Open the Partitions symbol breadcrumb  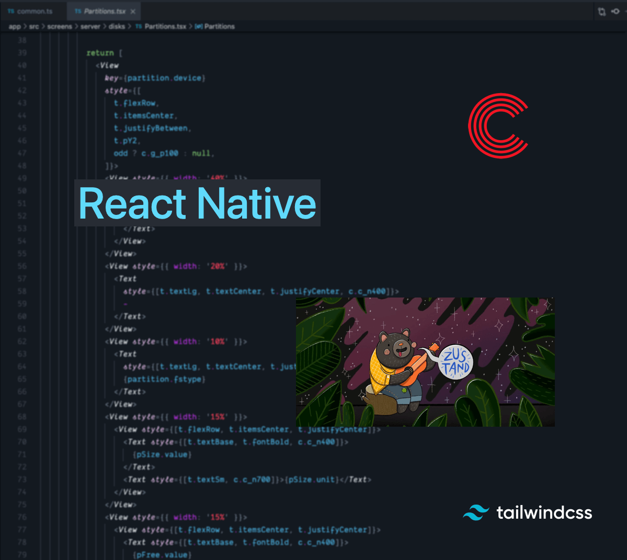pos(215,26)
